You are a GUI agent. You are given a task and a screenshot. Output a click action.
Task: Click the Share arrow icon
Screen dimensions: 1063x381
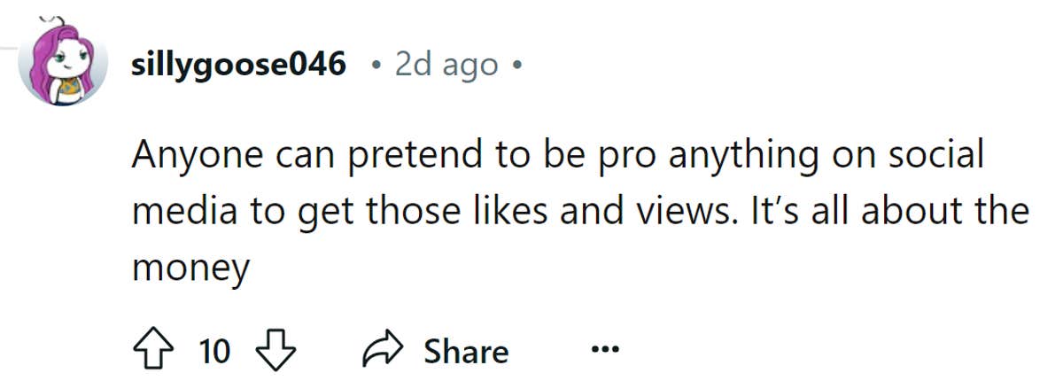383,352
